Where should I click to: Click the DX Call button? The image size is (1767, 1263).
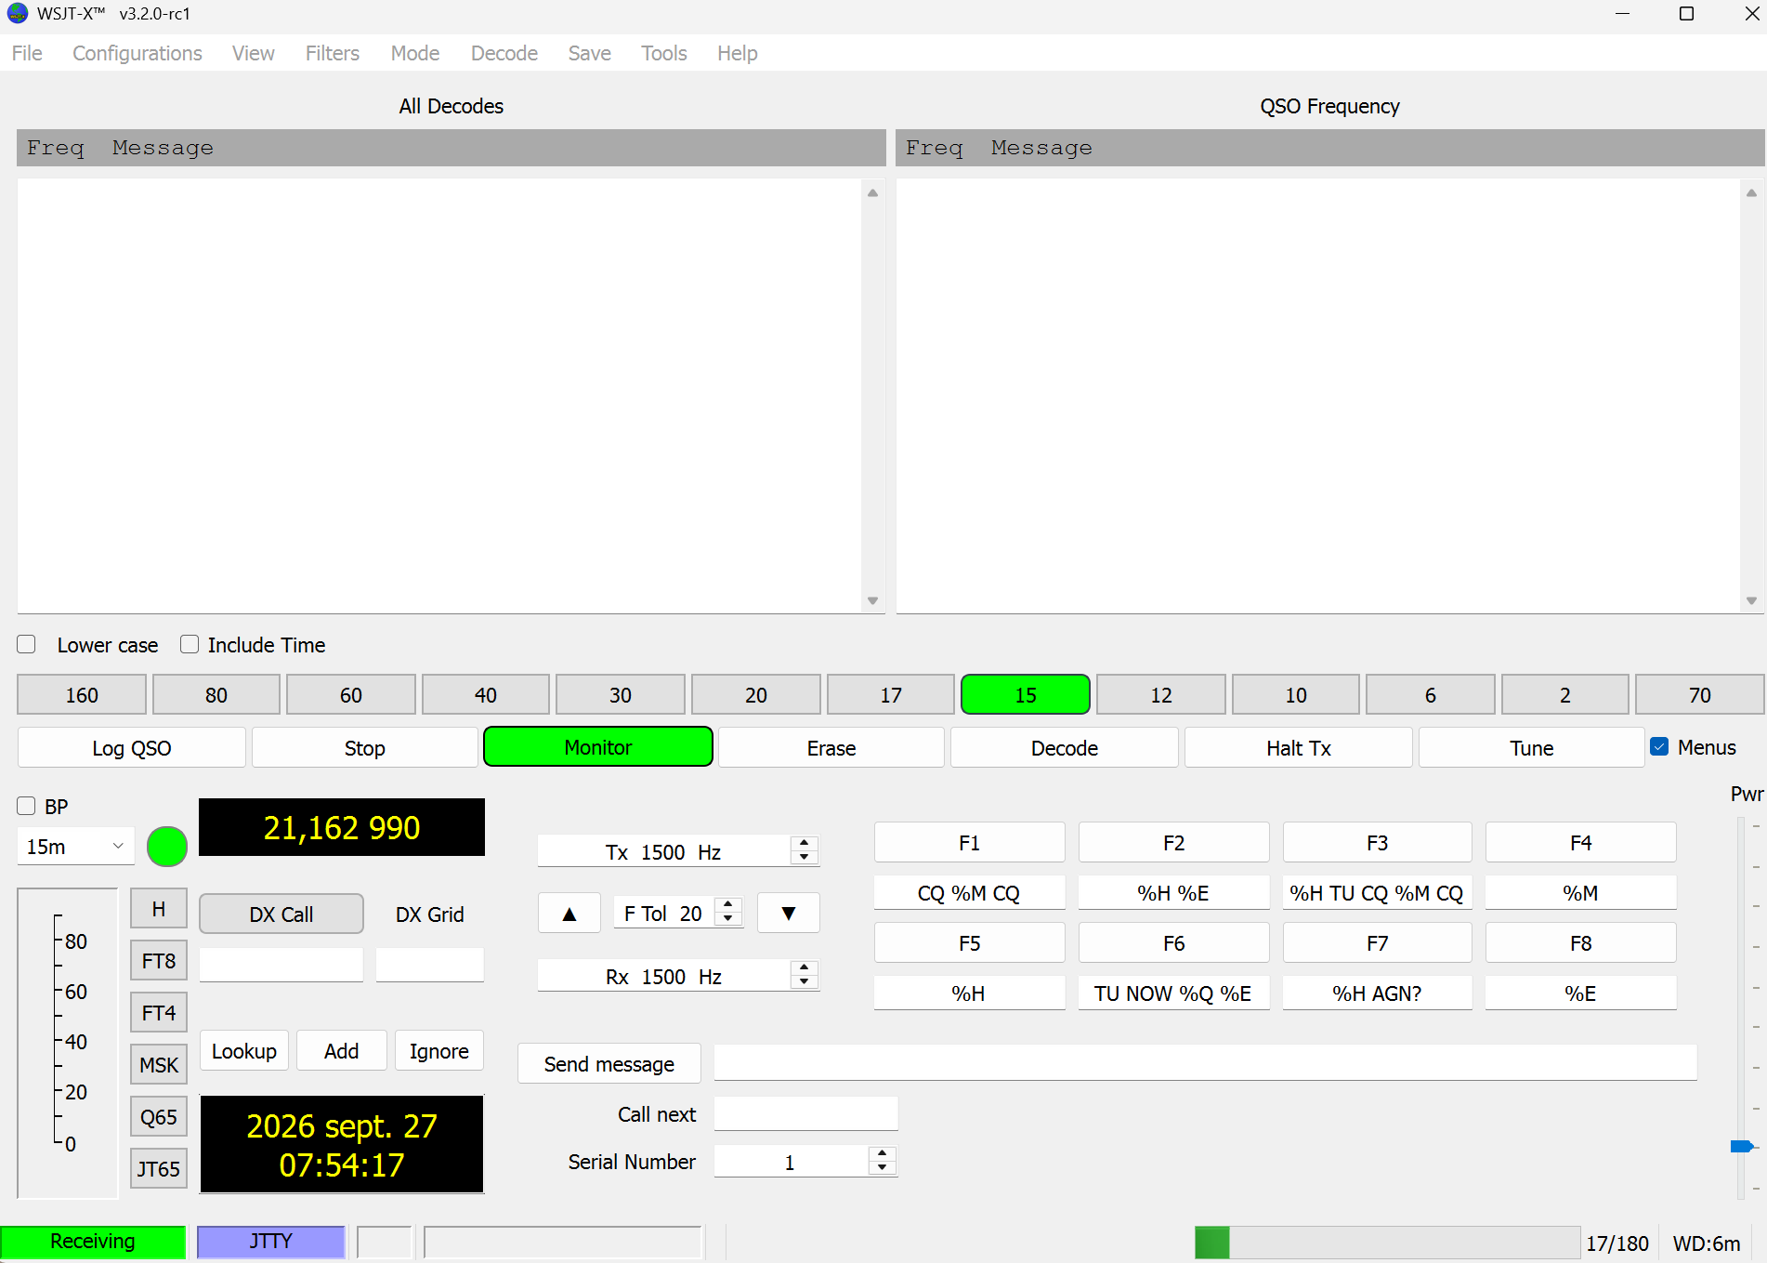(x=281, y=914)
